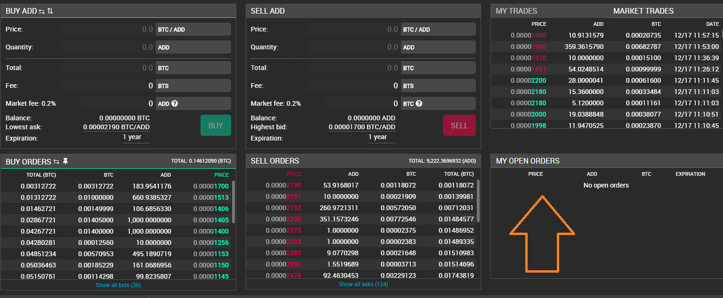
Task: Focus the Price field in SELL ADD
Action: [x=353, y=29]
